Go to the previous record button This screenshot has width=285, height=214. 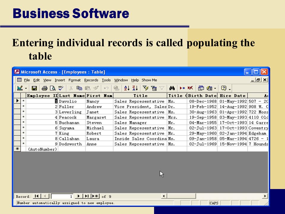point(45,196)
